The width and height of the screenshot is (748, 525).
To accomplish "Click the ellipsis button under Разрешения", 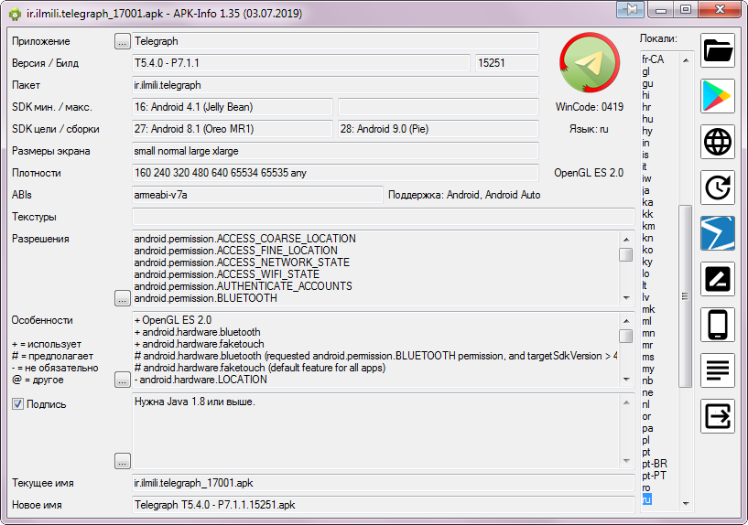I will coord(122,299).
